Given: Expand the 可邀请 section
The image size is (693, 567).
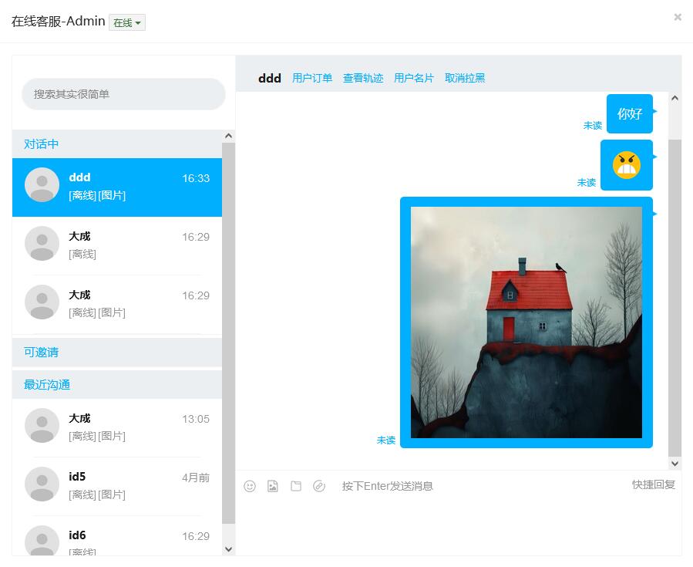Looking at the screenshot, I should 42,353.
